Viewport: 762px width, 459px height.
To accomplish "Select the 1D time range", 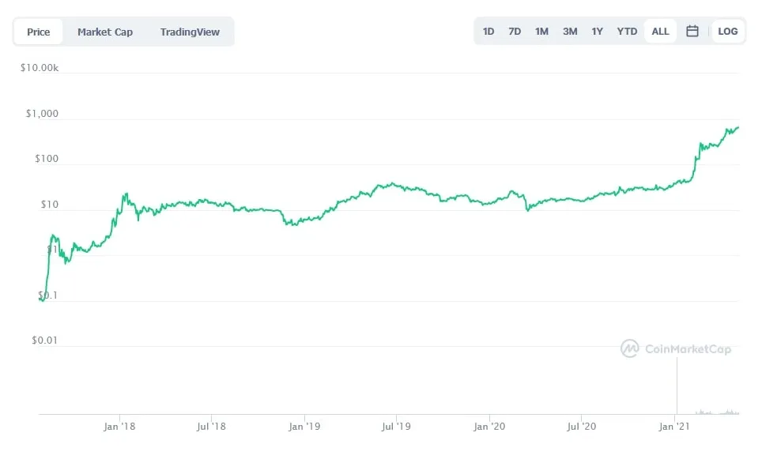I will (488, 31).
